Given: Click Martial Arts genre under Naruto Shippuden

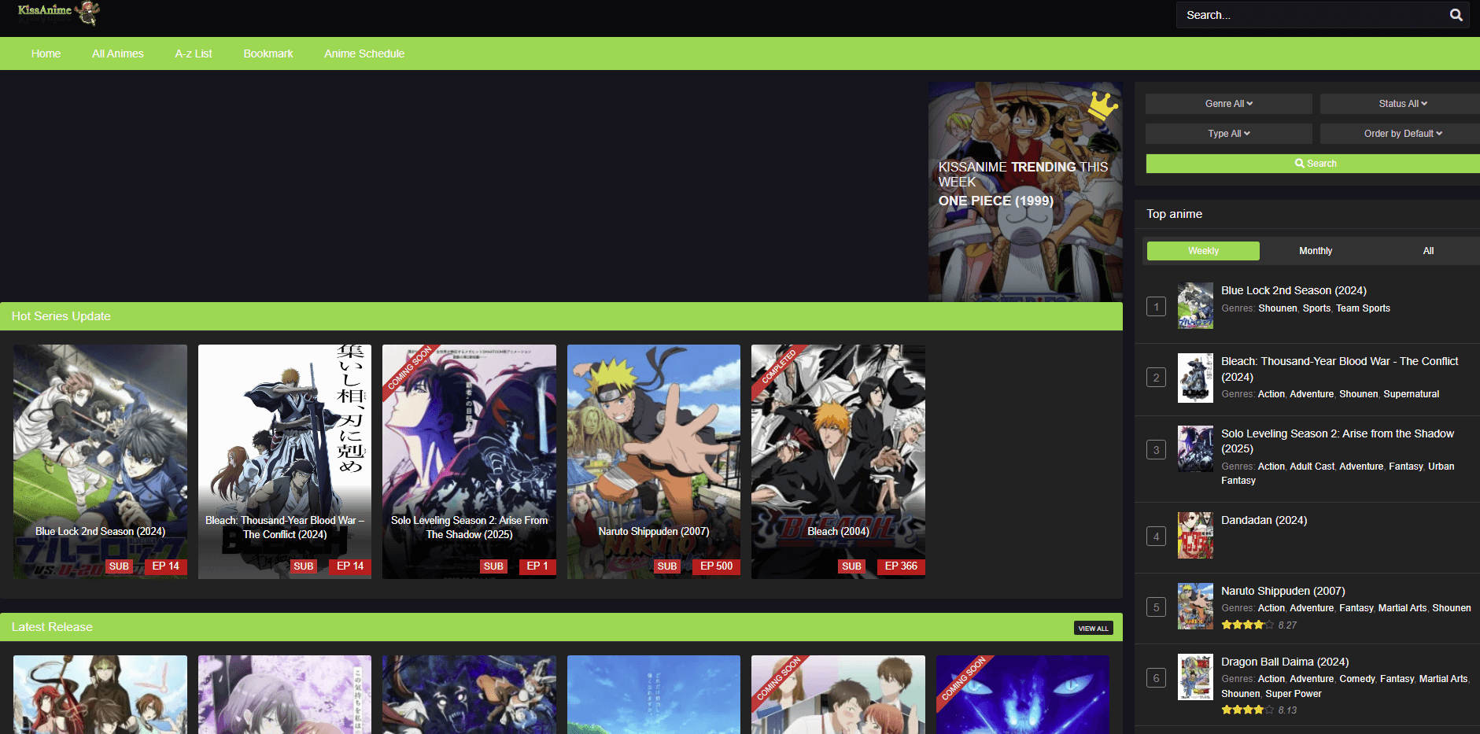Looking at the screenshot, I should point(1402,608).
